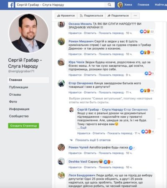The height and width of the screenshot is (188, 167).
Task: Open Информация in the left sidebar
Action: 19,109
